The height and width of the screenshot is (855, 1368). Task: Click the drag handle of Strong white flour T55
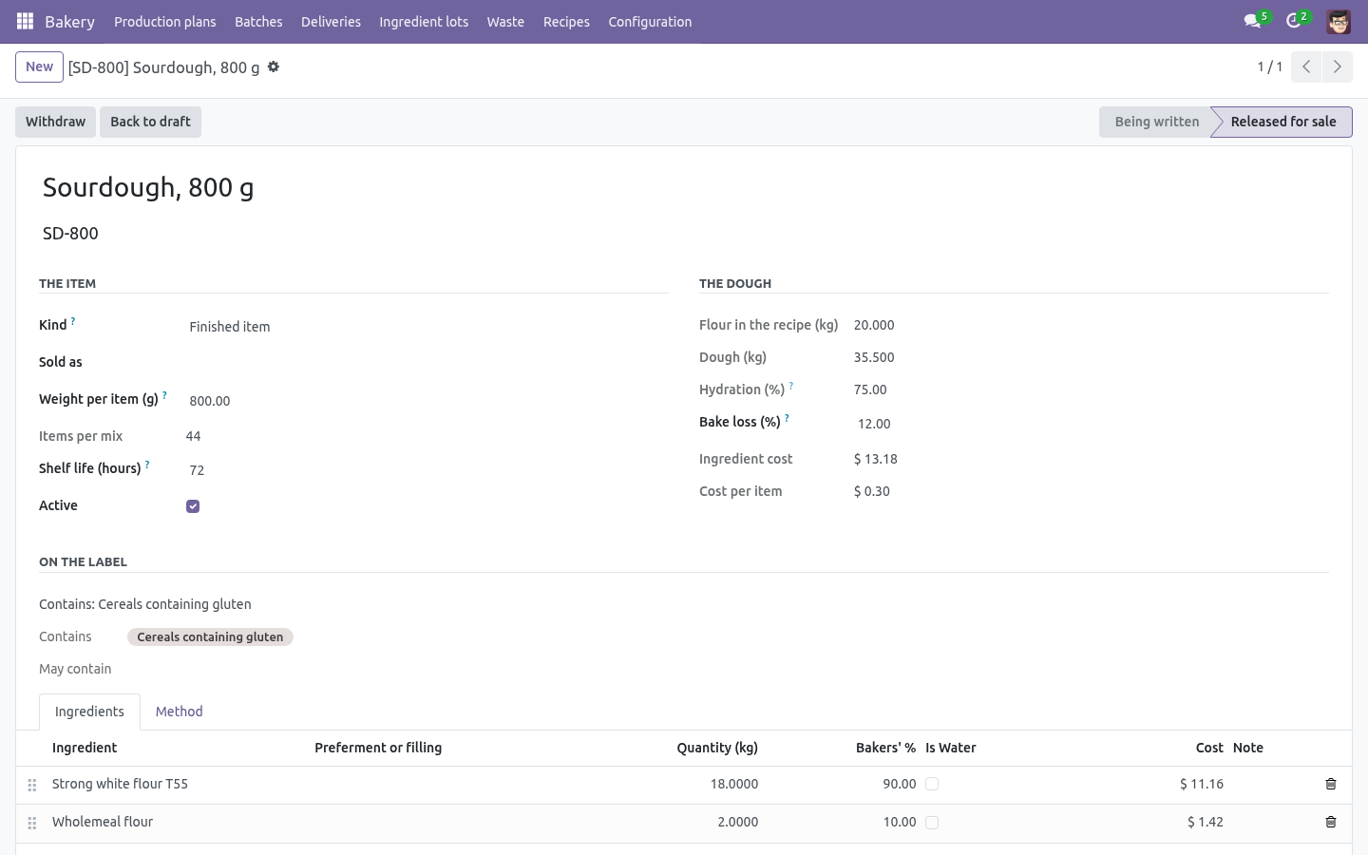pyautogui.click(x=32, y=785)
